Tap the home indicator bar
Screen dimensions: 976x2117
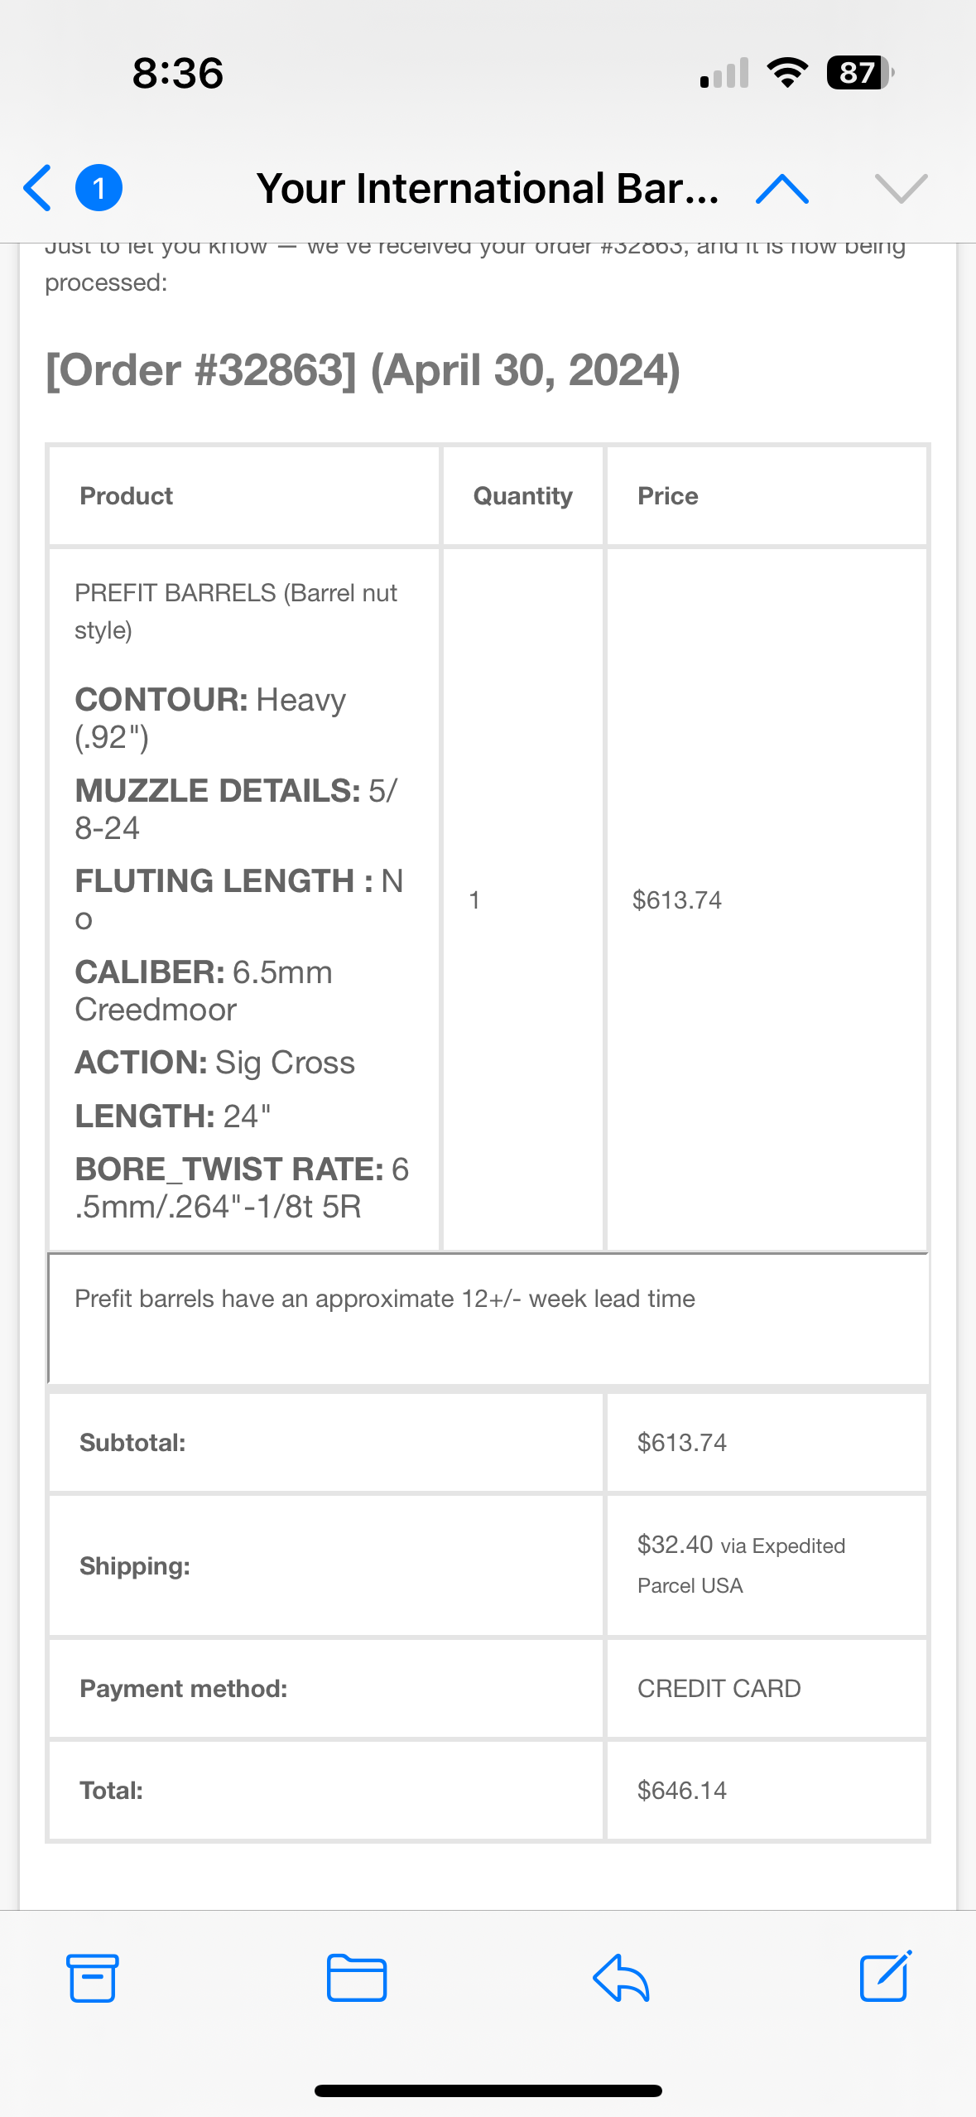(488, 2090)
